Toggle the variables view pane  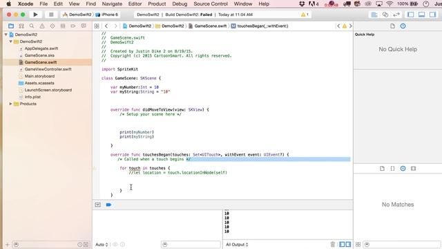(x=342, y=244)
